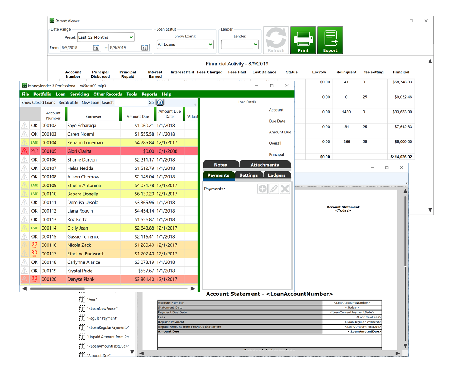
Task: Click the 90 days late icon for Denyse Plank
Action: (34, 279)
